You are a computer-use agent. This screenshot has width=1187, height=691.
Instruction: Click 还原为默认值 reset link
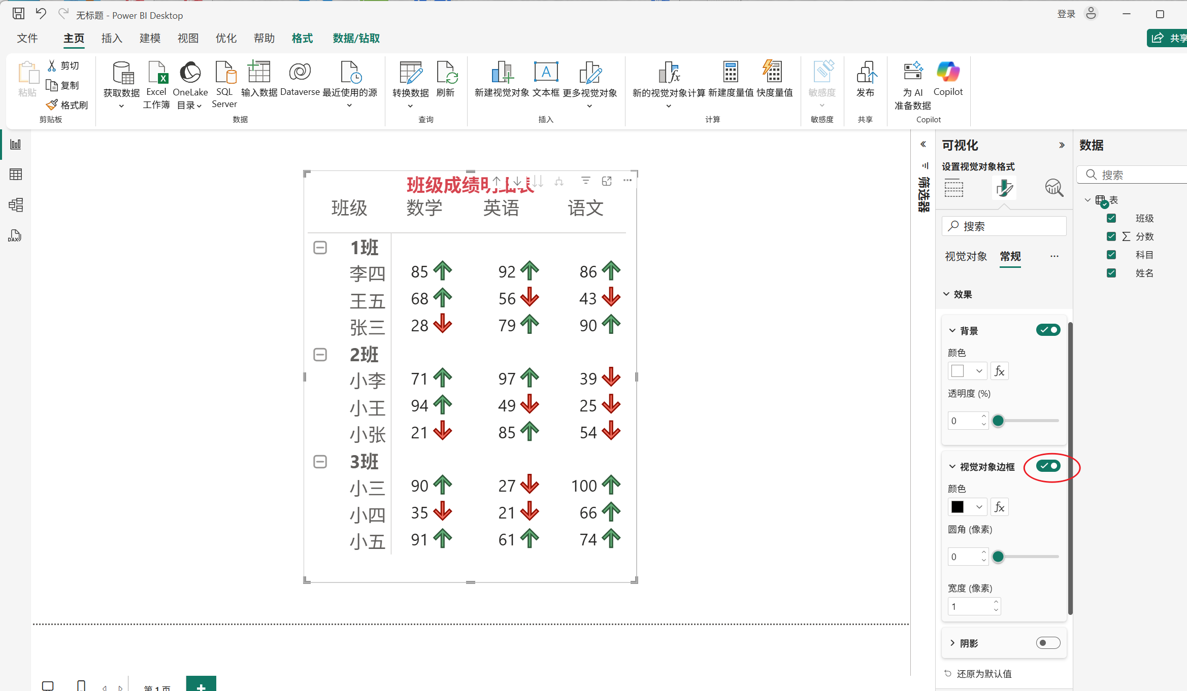click(984, 674)
